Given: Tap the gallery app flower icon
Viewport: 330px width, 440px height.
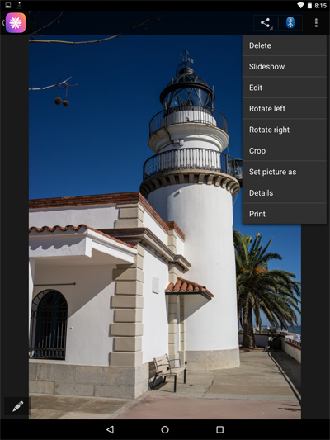Looking at the screenshot, I should (16, 23).
